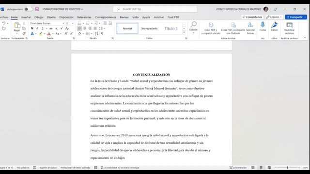Sort text alphabetically
Viewport: 310px width, 174px height.
(x=96, y=34)
